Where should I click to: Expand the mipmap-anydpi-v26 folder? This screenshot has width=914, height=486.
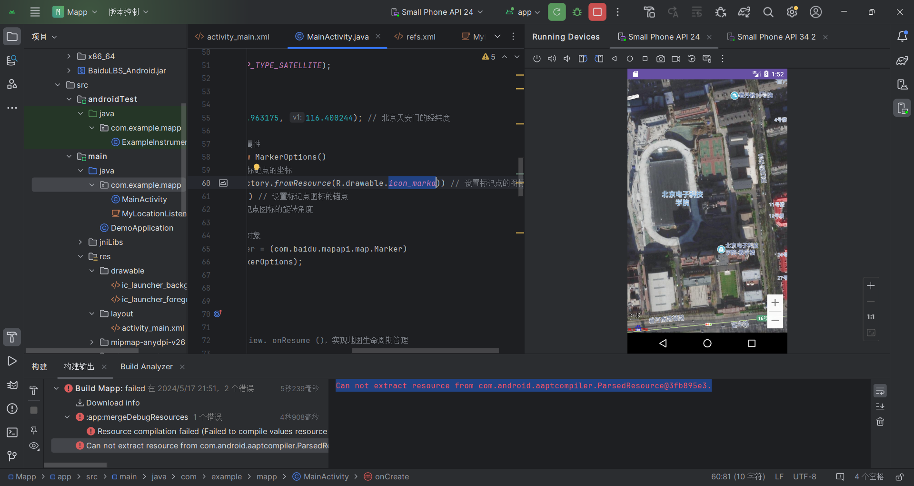[92, 342]
